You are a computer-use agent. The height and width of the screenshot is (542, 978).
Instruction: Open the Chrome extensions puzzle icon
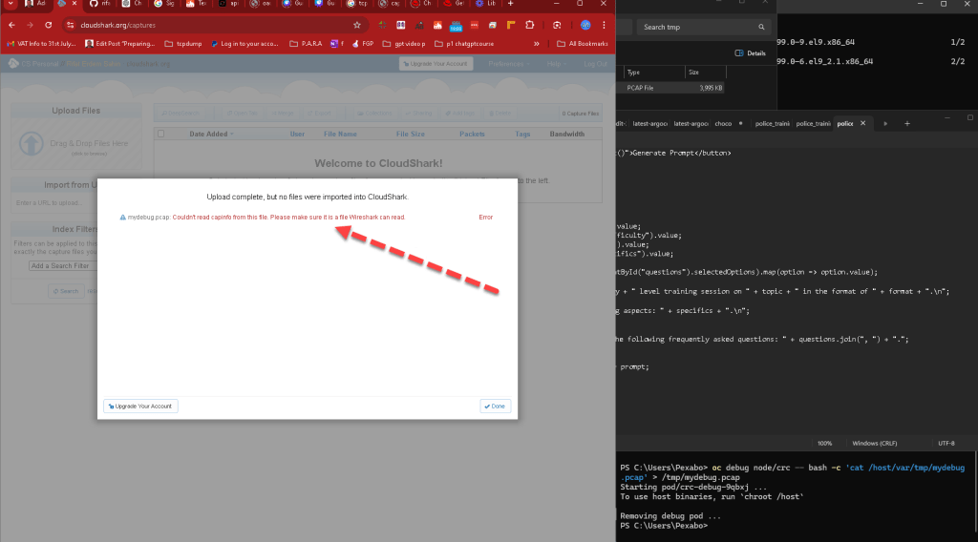[529, 25]
